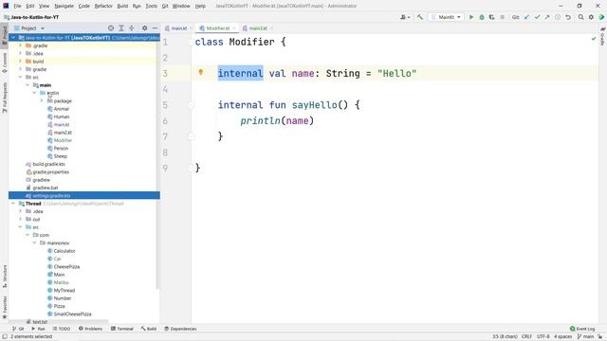Click the main Git branch indicator
This screenshot has height=341, width=607.
(585, 336)
